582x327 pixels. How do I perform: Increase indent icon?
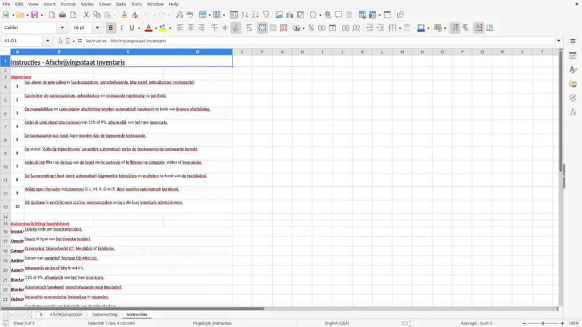pyautogui.click(x=369, y=28)
